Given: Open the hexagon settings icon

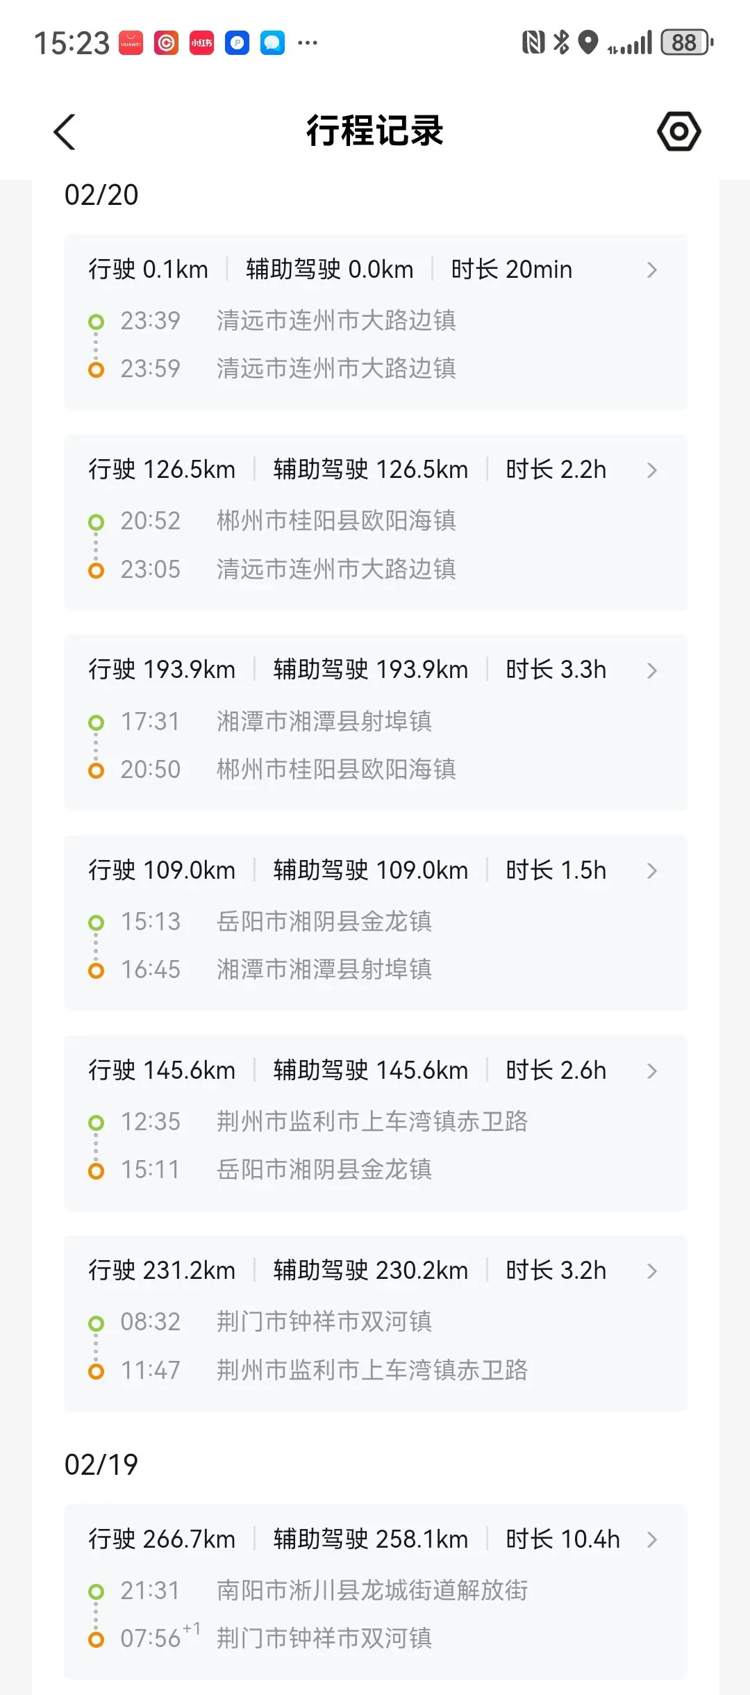Looking at the screenshot, I should coord(678,131).
